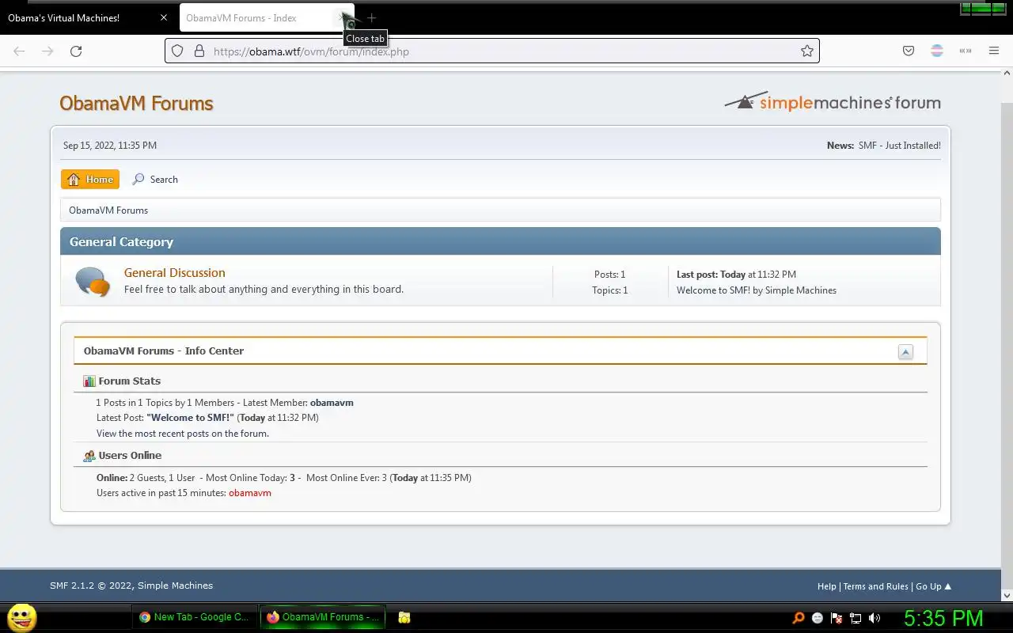Click the SMF - Just Installed! news text
The height and width of the screenshot is (633, 1013).
[899, 146]
